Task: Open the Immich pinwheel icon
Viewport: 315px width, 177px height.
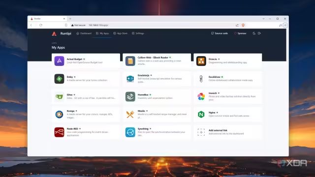Action: 201,96
